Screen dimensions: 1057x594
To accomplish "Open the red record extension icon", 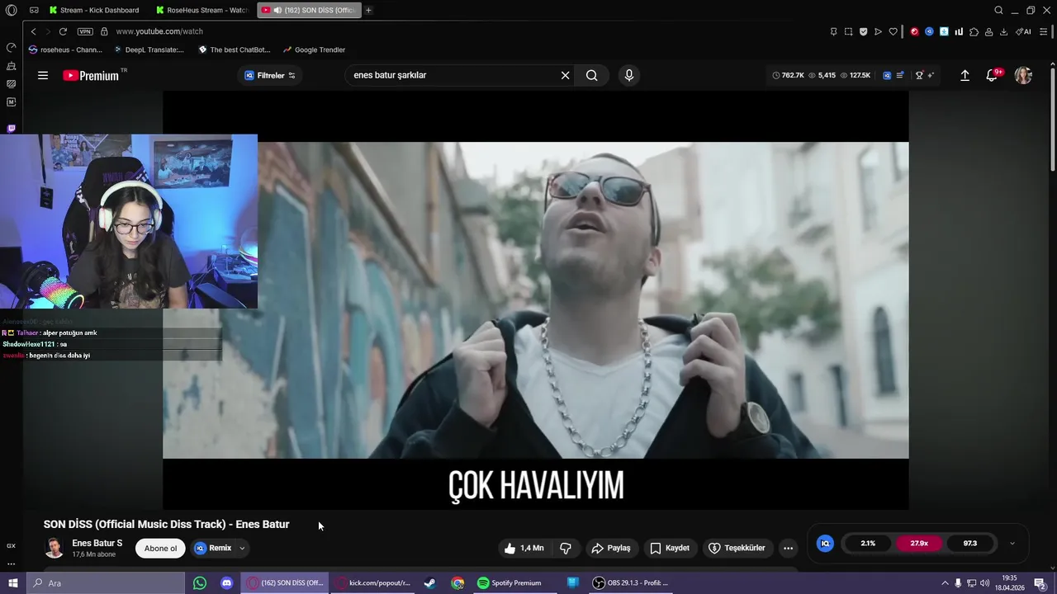I will click(914, 31).
